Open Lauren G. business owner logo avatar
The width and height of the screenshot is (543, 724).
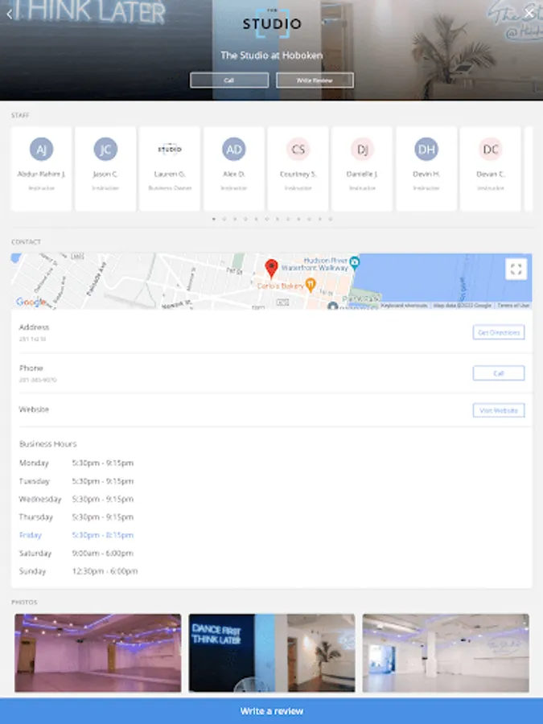170,149
